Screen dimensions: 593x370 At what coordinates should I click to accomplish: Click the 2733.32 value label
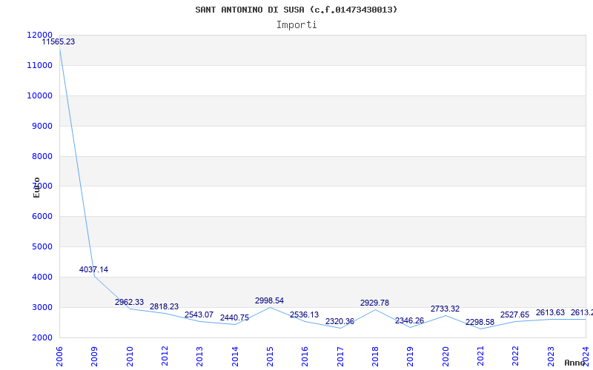(x=445, y=309)
